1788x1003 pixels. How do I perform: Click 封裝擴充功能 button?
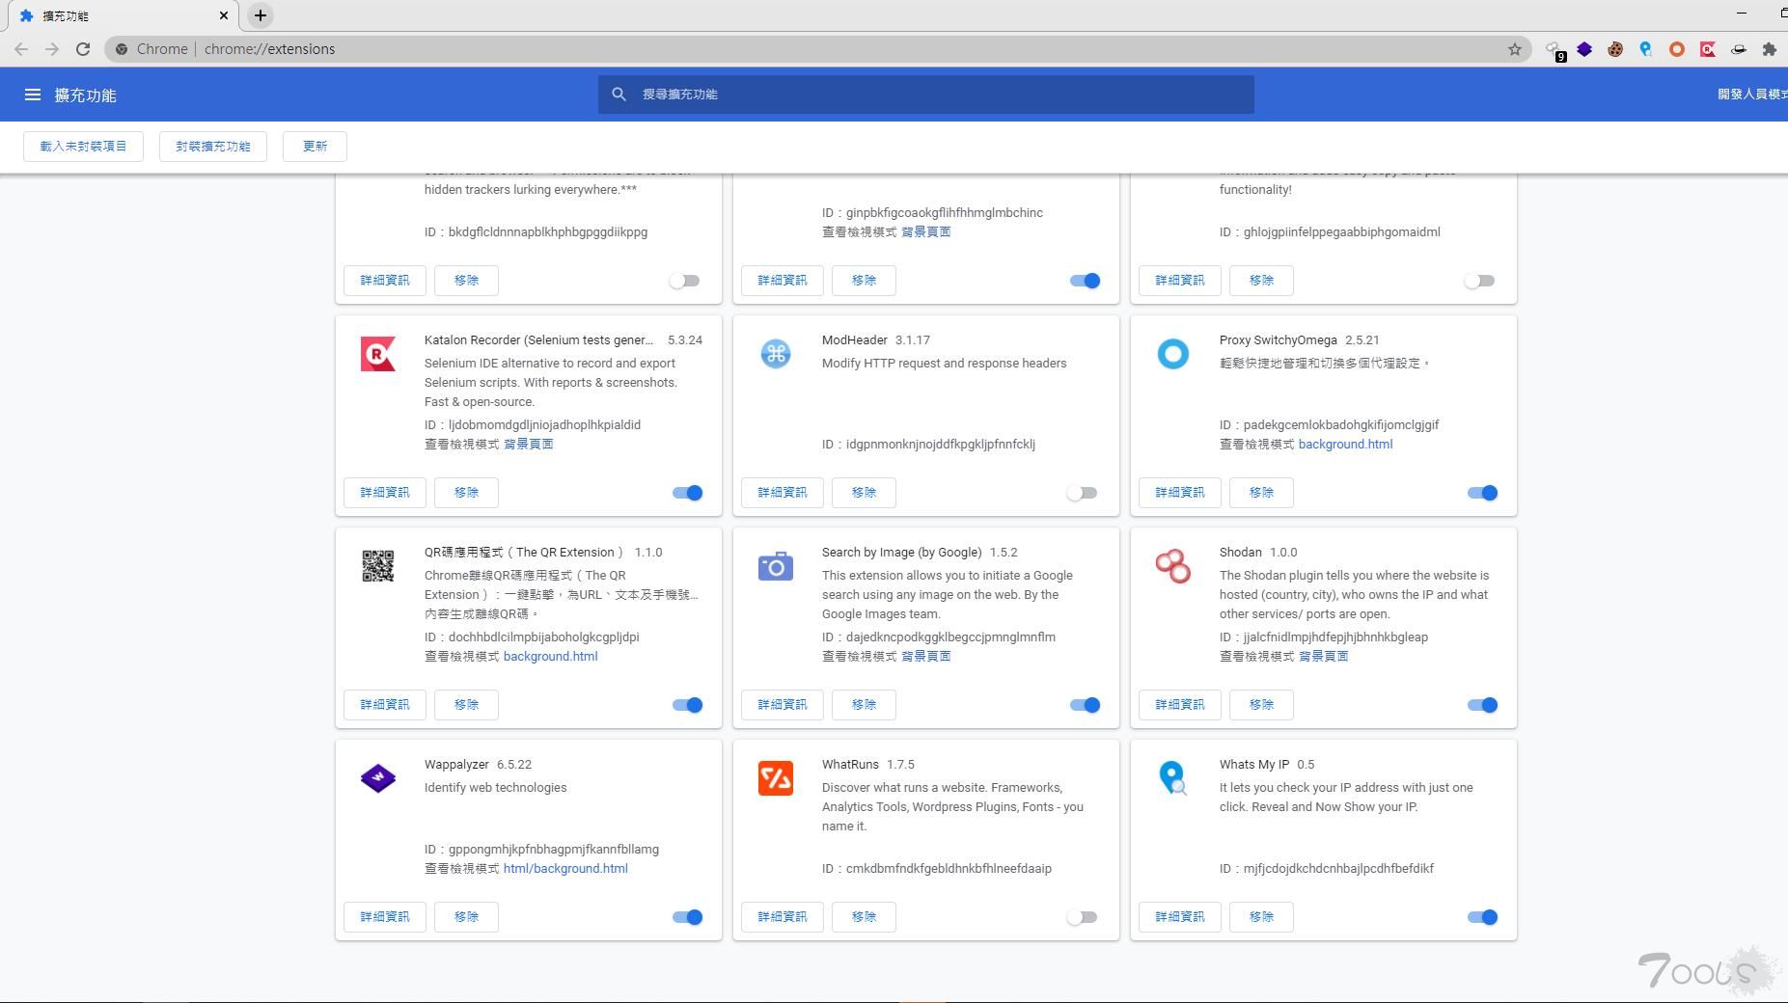213,147
